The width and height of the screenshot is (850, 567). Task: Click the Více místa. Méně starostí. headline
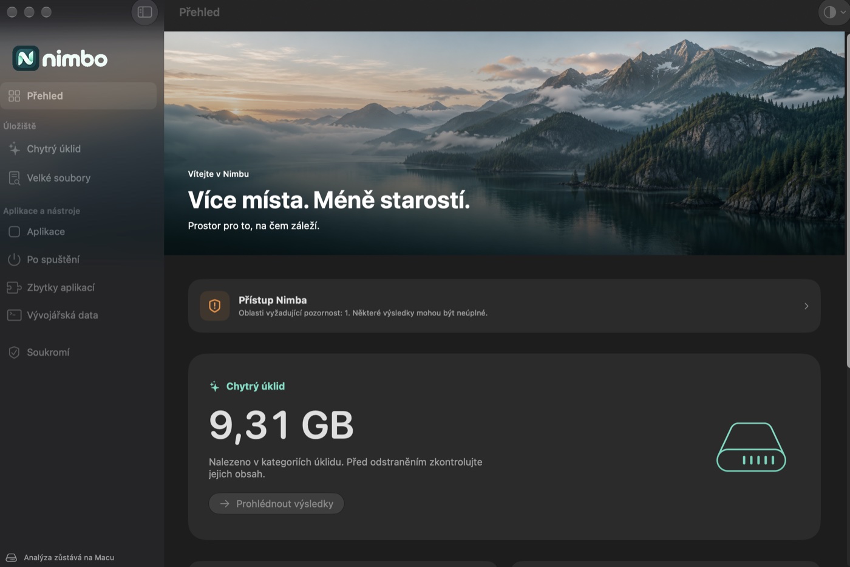pos(329,200)
